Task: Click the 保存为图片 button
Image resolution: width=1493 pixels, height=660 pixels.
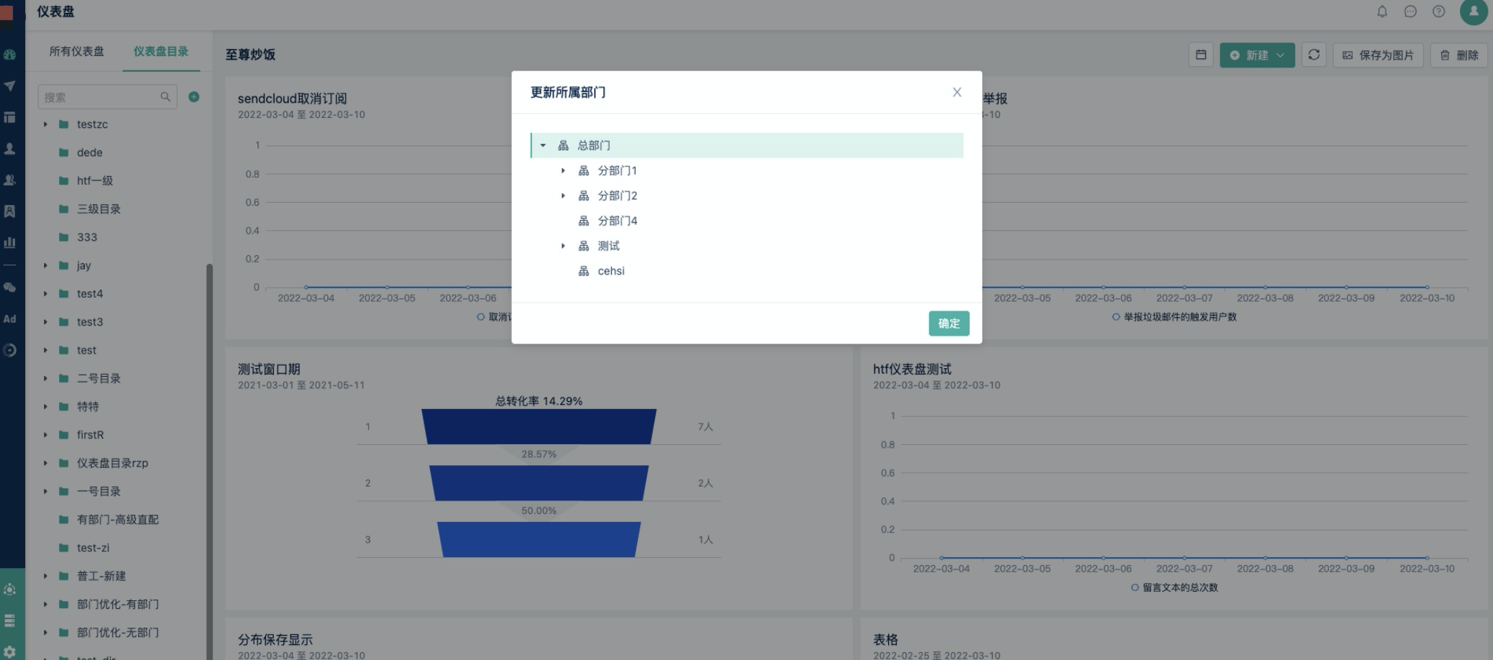Action: point(1378,55)
